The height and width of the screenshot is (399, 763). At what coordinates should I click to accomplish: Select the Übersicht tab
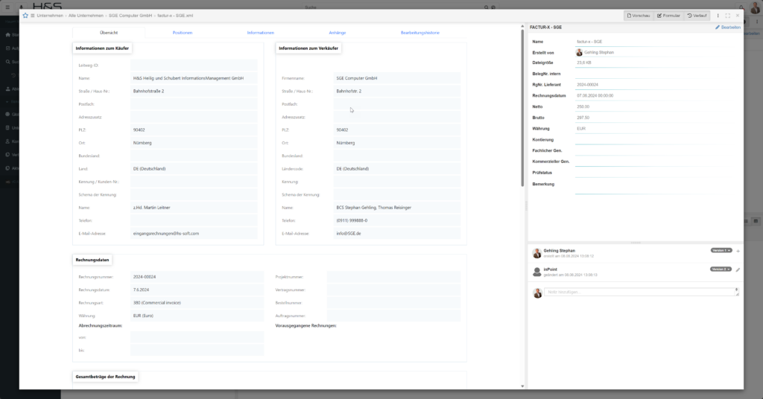109,33
